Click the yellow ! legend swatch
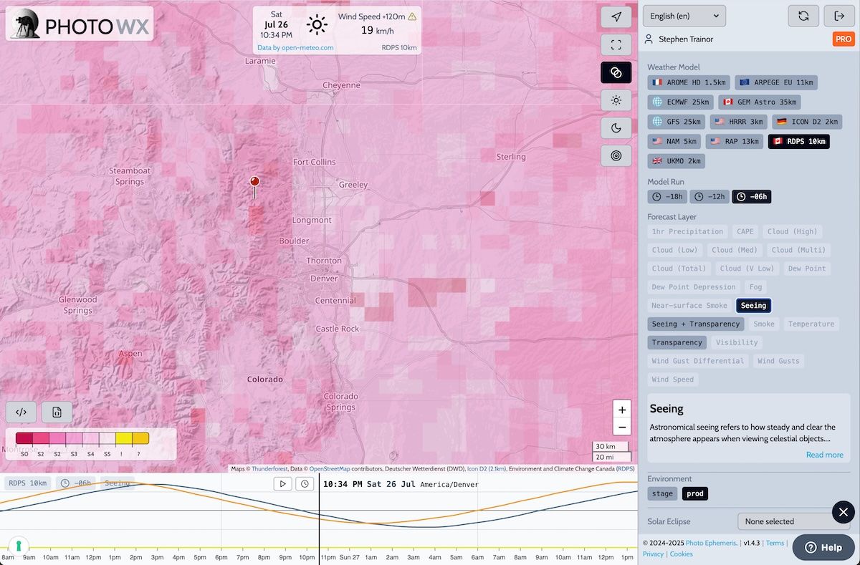 [x=123, y=439]
